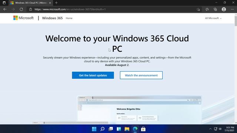
Task: Open the Windows Start menu
Action: pos(94,129)
